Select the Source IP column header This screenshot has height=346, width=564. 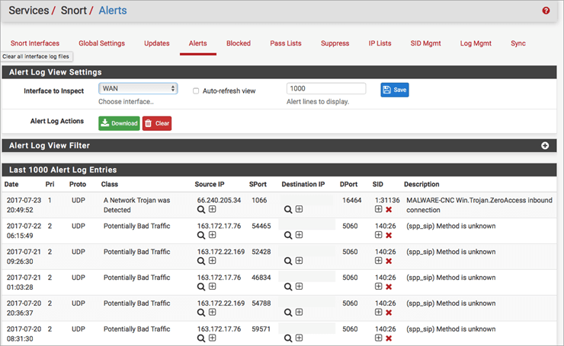[210, 185]
